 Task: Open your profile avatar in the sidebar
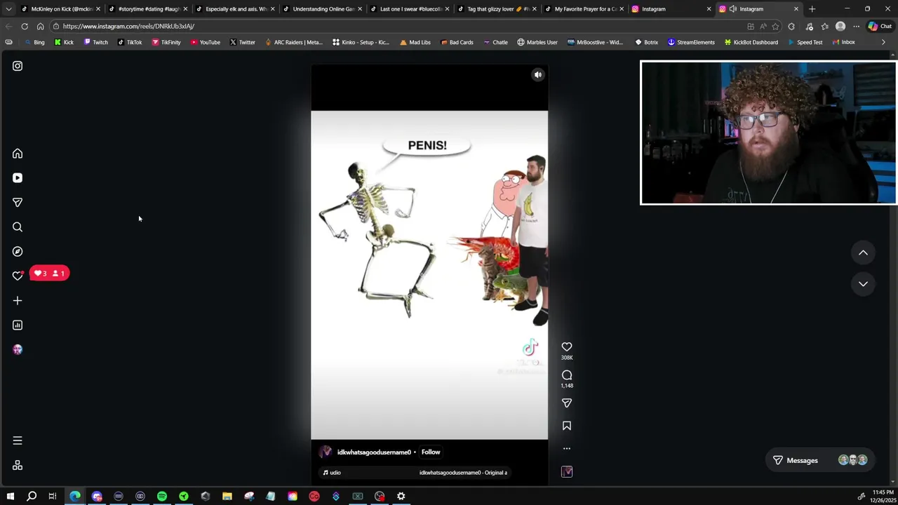(x=18, y=350)
